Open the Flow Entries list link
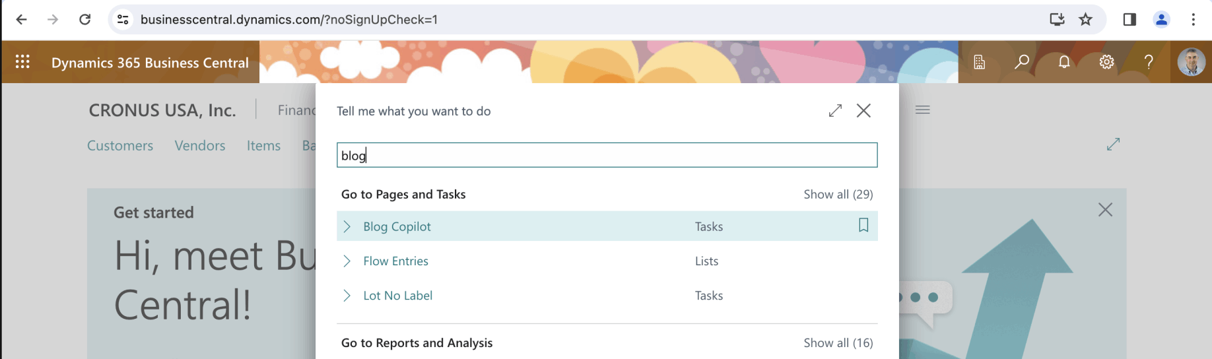 pyautogui.click(x=395, y=261)
